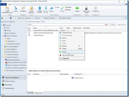Click the Search button
129x97 pixels.
coord(112,25)
